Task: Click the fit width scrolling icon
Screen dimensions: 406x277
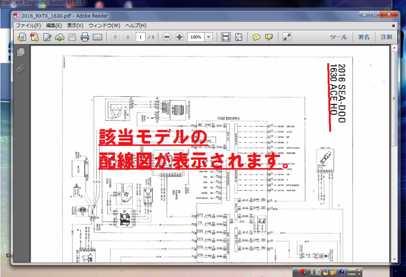Action: 226,37
